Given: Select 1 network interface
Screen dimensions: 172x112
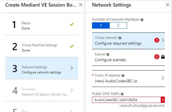Looking at the screenshot, I should [x=101, y=26].
